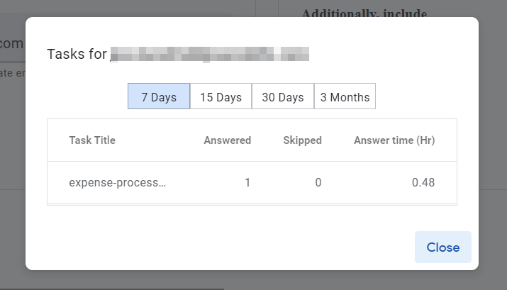Click the horizontal bar beneath the dialog
Image resolution: width=507 pixels, height=290 pixels.
tap(112, 289)
